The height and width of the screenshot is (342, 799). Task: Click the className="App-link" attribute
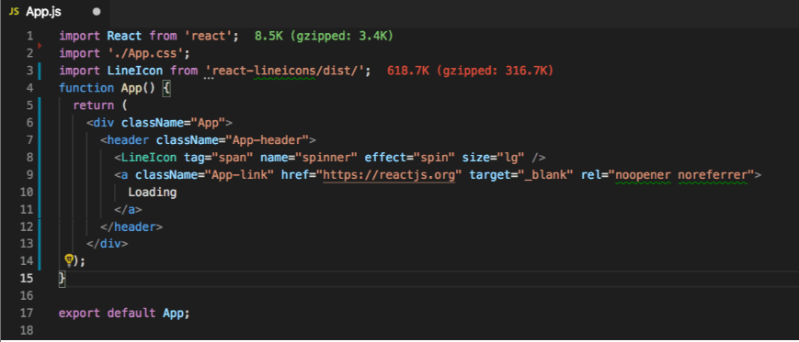205,175
